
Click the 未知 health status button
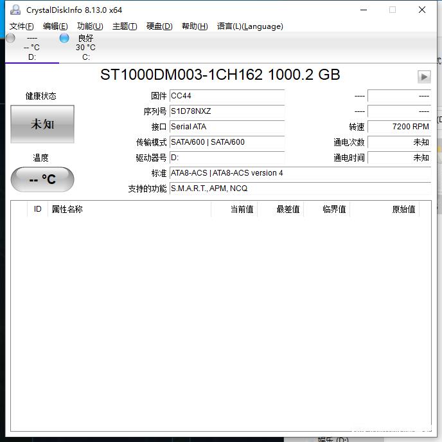click(x=42, y=124)
